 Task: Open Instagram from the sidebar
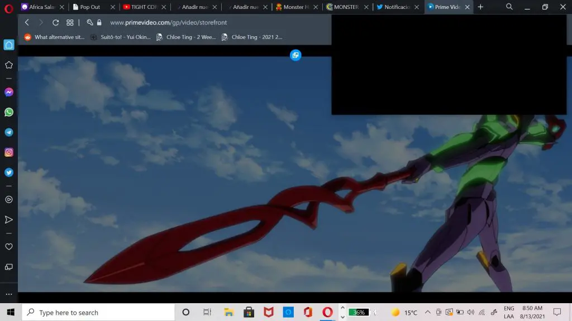tap(9, 152)
